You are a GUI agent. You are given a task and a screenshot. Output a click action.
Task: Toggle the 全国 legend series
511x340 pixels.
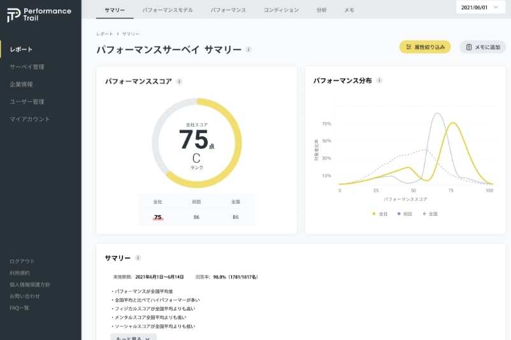click(430, 214)
